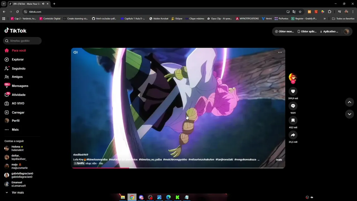Open the profile avatar menu in the TikTok header
The image size is (357, 201).
click(346, 32)
